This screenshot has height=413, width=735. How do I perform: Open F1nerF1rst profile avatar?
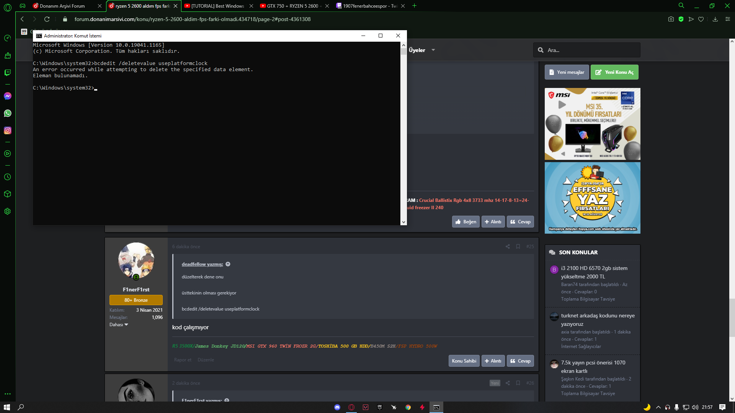[136, 261]
